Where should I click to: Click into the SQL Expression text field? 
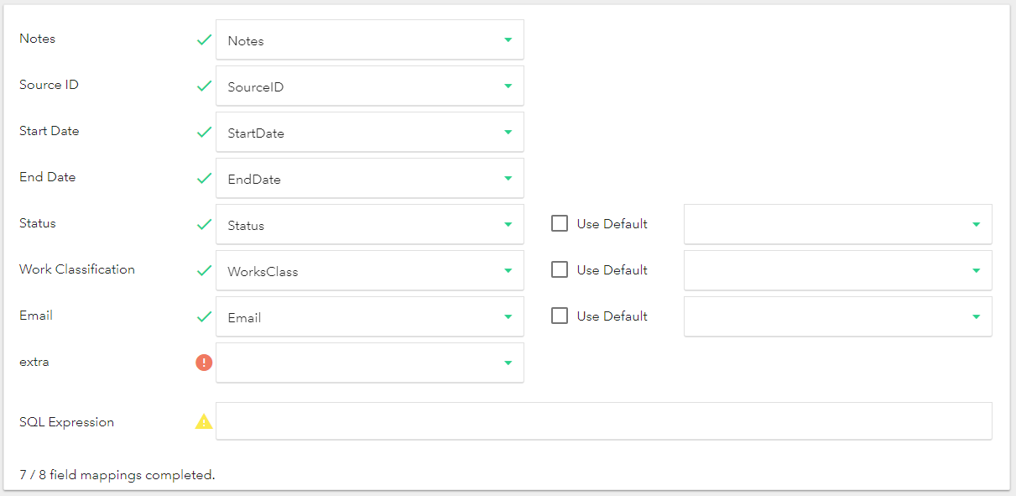pyautogui.click(x=603, y=421)
